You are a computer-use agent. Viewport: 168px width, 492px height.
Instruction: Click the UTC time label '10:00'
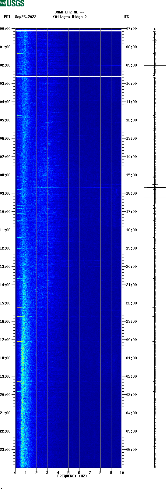point(131,84)
